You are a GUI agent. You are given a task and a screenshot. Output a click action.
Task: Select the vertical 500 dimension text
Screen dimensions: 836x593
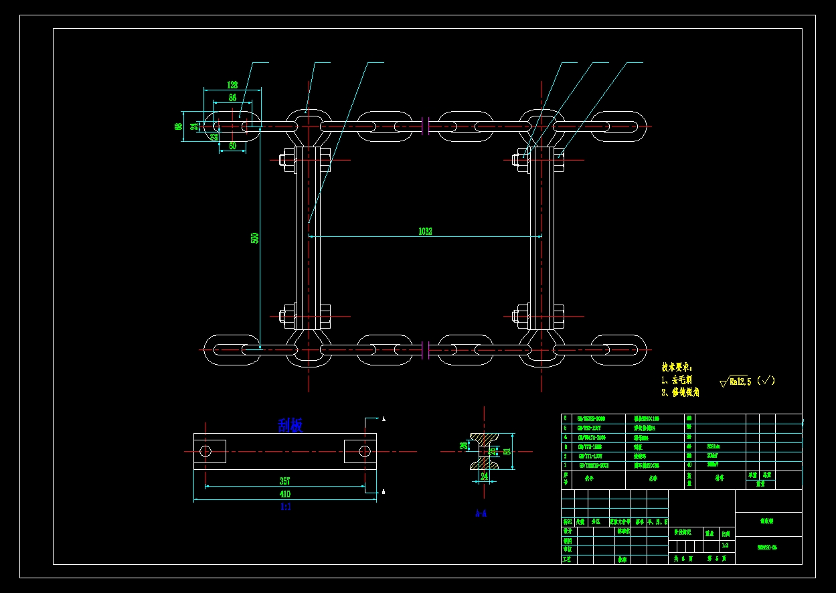(255, 238)
